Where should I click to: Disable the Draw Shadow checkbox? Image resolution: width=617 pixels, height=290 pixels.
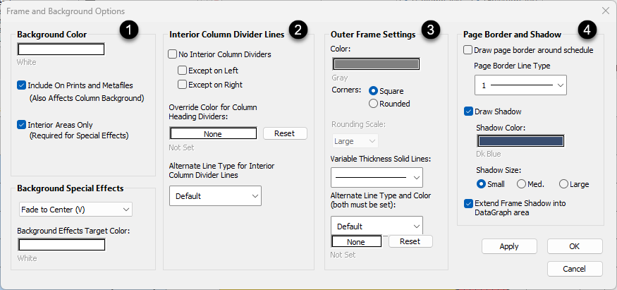(468, 111)
